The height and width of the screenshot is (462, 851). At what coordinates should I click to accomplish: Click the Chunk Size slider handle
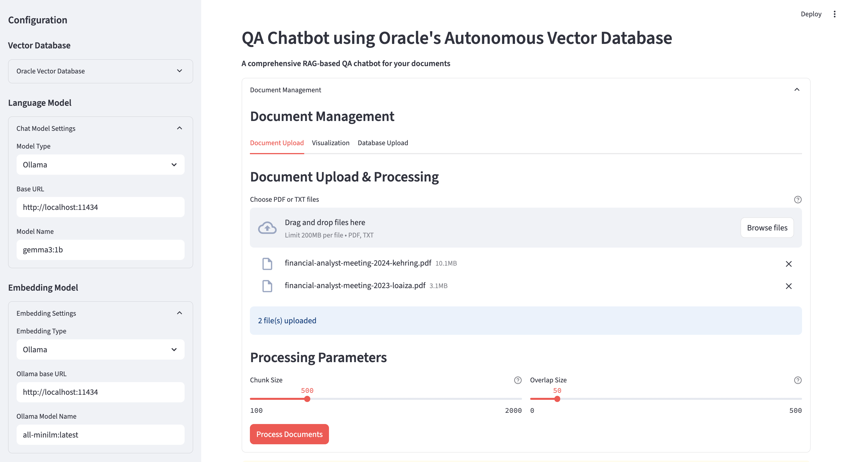[307, 399]
